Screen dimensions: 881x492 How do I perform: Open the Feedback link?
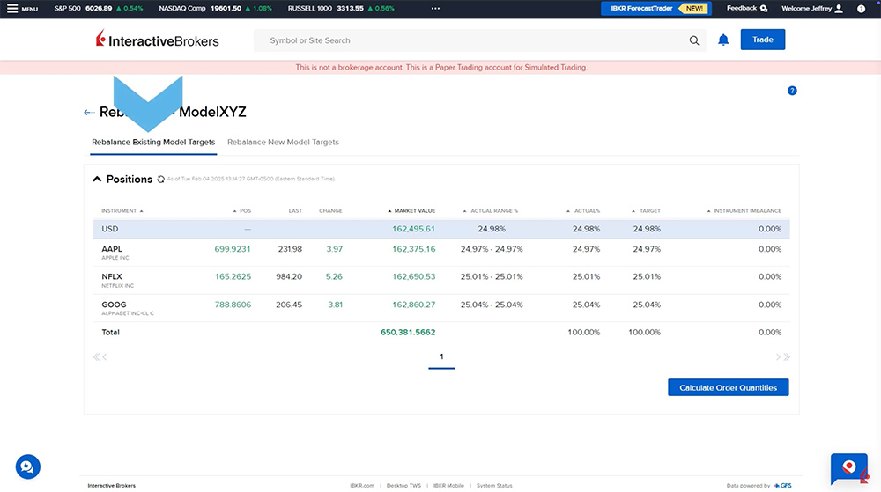click(x=747, y=9)
